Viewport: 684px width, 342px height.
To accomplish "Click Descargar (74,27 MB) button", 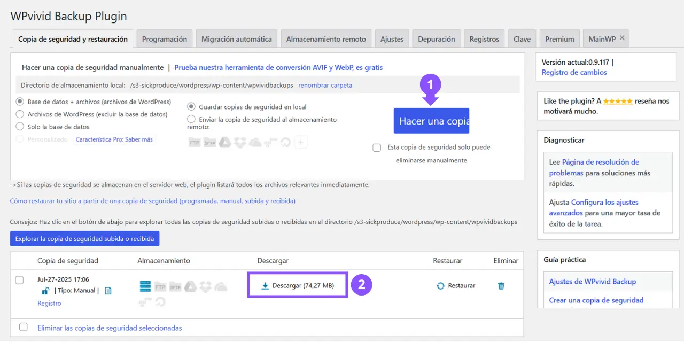I will pos(298,286).
